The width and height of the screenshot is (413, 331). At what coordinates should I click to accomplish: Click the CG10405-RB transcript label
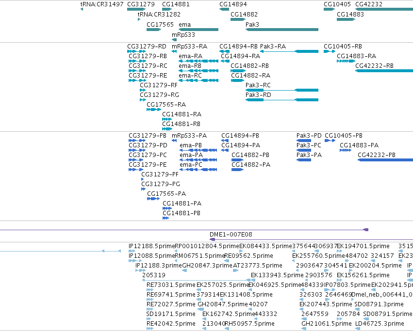(x=343, y=47)
